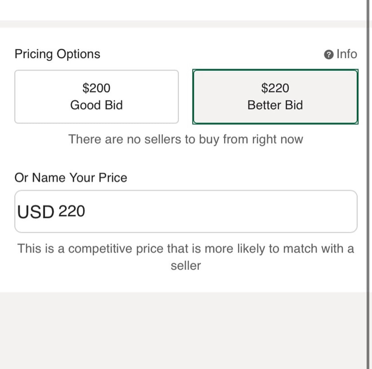
Task: Click the grey divider bar above Pricing Options
Action: coord(182,24)
